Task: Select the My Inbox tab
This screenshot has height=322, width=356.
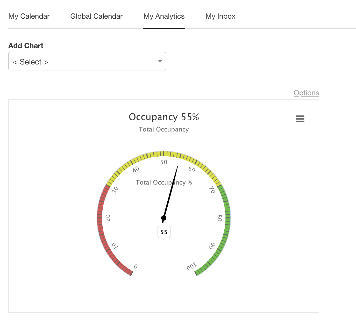Action: click(x=220, y=16)
